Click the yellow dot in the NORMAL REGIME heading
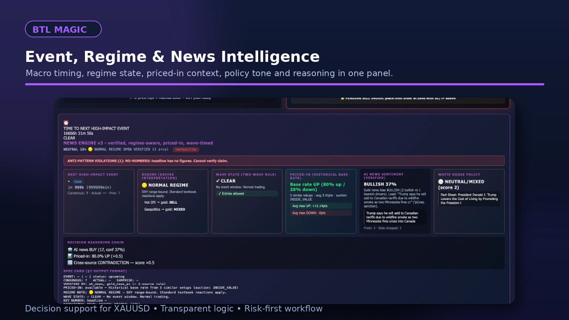The image size is (569, 320). pyautogui.click(x=144, y=185)
